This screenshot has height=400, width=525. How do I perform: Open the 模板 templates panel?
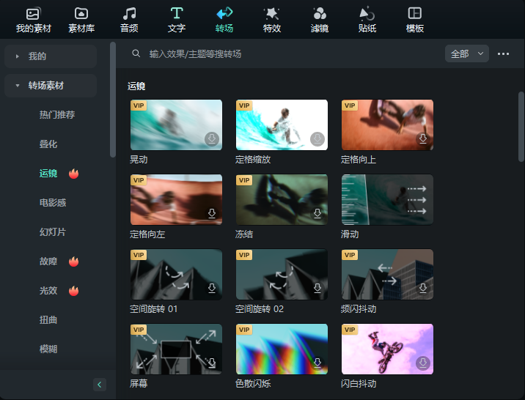pyautogui.click(x=415, y=20)
